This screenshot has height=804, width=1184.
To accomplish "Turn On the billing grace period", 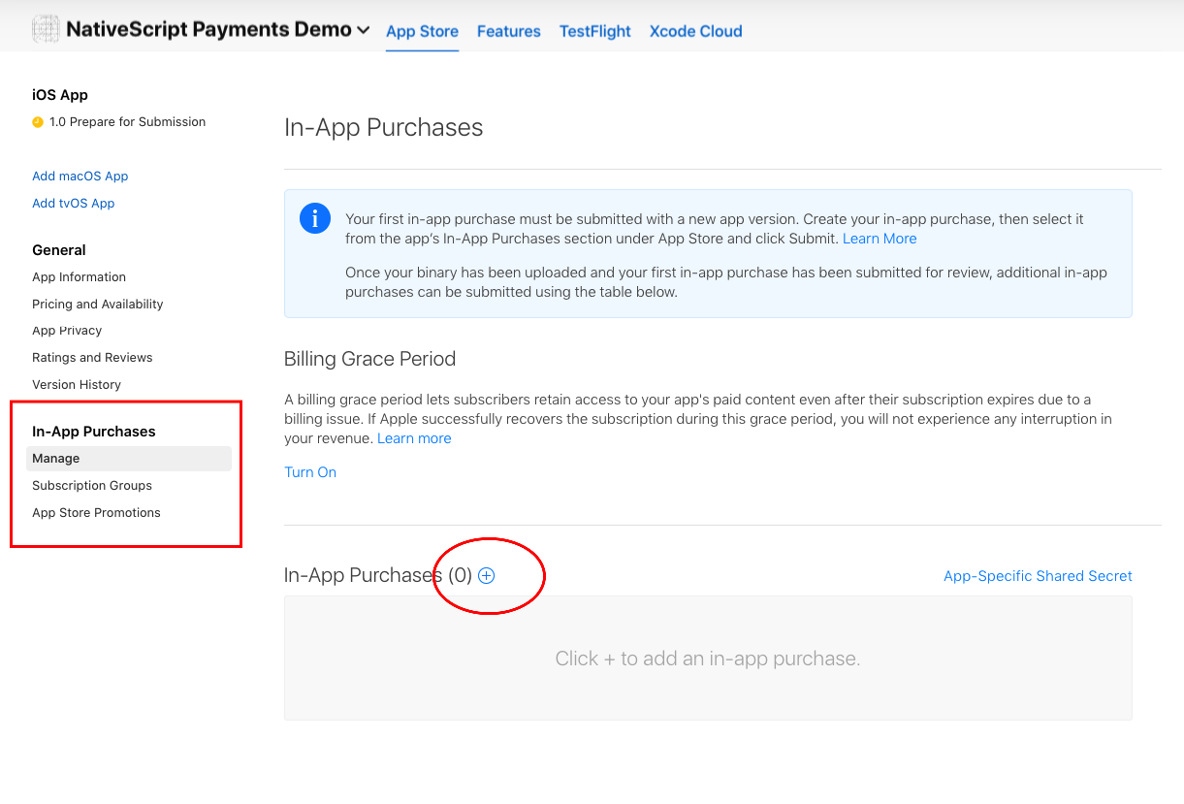I will point(310,472).
